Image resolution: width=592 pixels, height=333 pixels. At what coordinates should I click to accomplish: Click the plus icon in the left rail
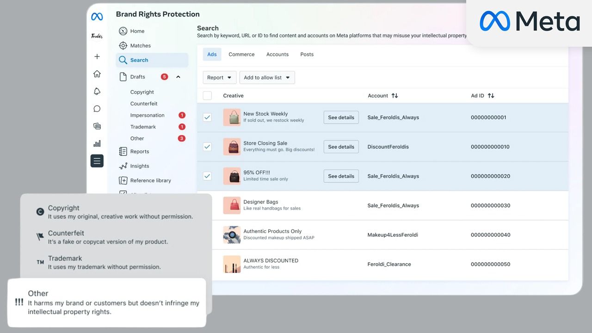[97, 56]
